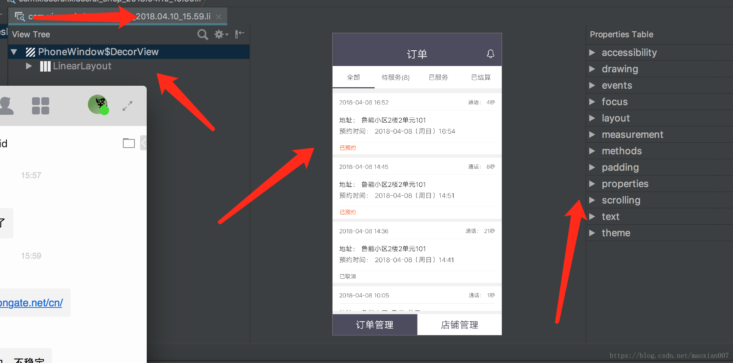Click the View Tree search icon
This screenshot has width=733, height=363.
tap(203, 35)
